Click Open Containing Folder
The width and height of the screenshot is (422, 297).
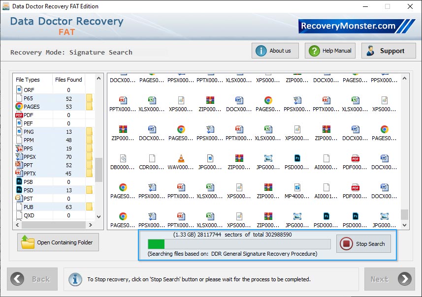point(58,242)
